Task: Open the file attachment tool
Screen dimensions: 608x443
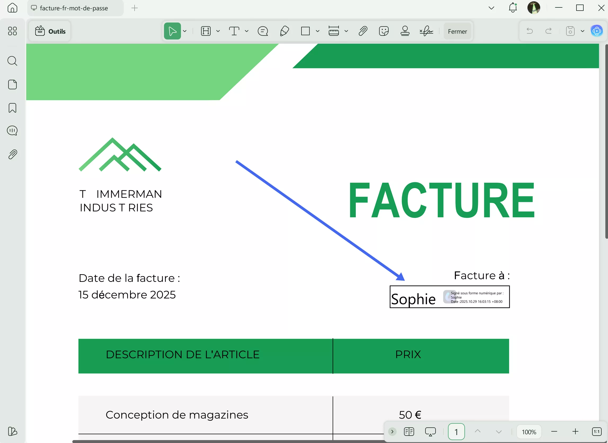Action: coord(363,31)
